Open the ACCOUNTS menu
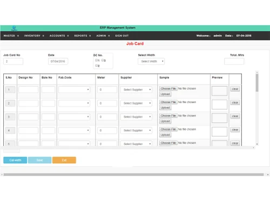Screen dimensions: 270x202 point(59,36)
